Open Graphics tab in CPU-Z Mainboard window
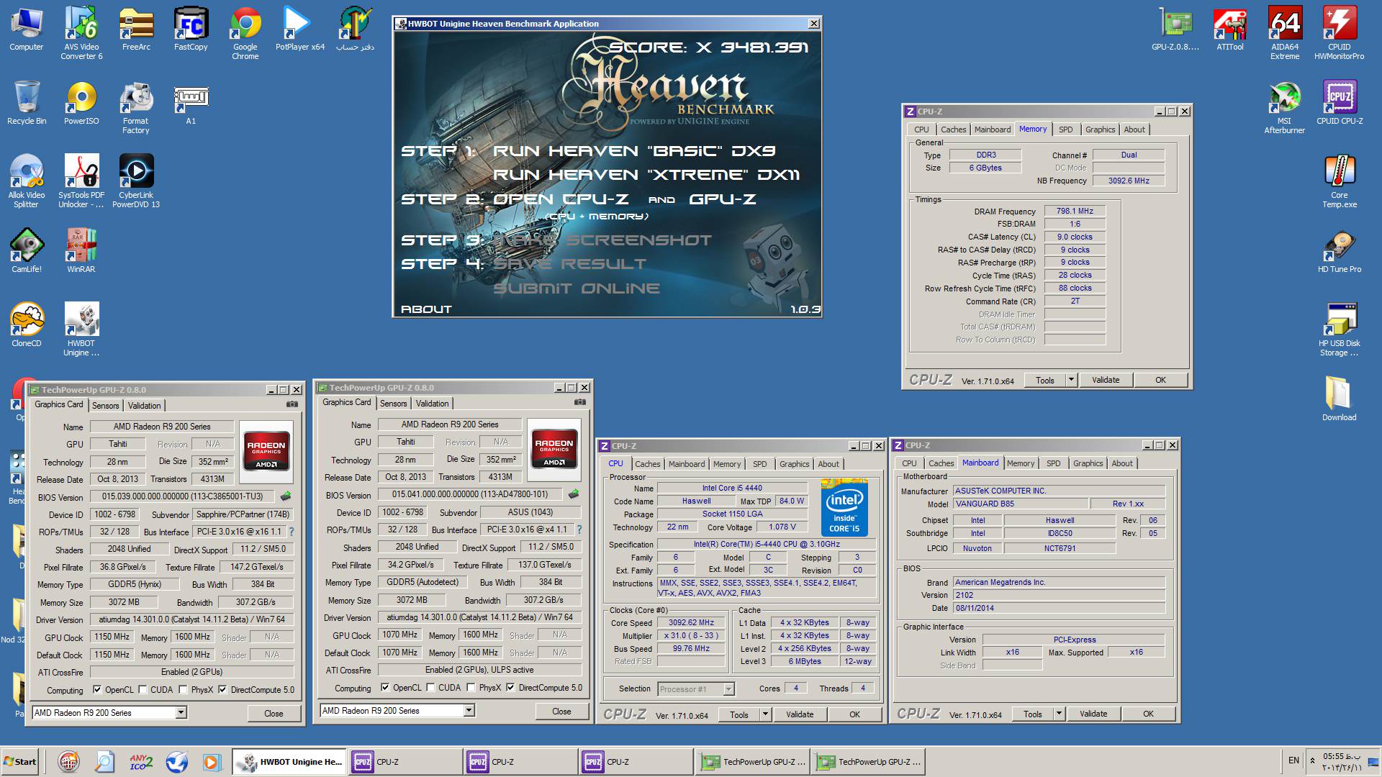Screen dimensions: 1382x777 [1088, 463]
